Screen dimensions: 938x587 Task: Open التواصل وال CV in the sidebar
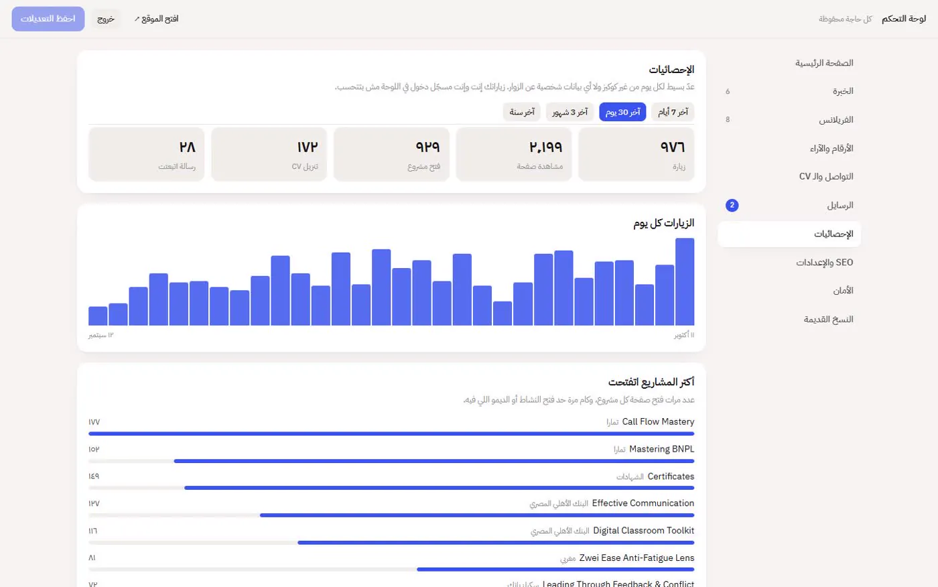coord(789,176)
